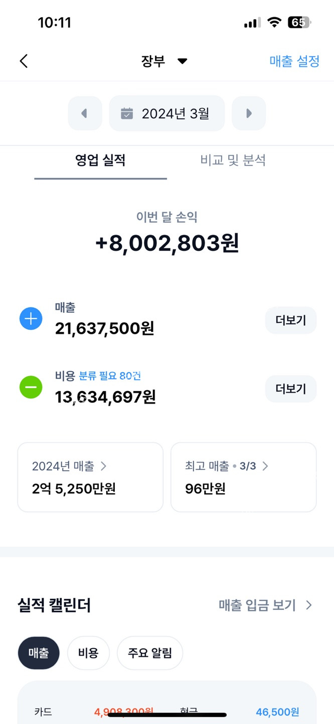Expand the 최고 매출 card chevron

(x=265, y=466)
